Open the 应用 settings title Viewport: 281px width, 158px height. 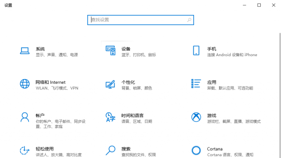pos(212,82)
